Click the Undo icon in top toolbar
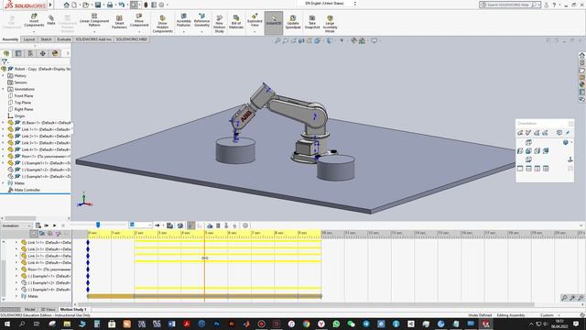 pyautogui.click(x=122, y=5)
